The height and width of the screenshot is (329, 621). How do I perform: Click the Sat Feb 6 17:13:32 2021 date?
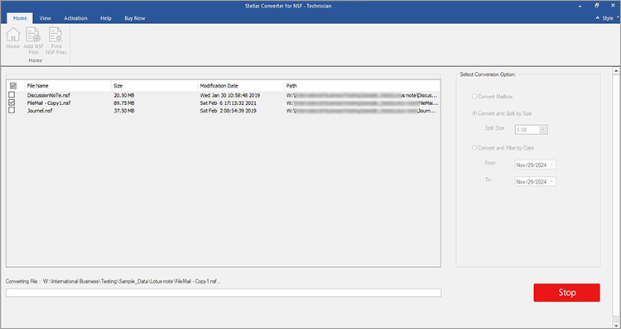[x=229, y=103]
